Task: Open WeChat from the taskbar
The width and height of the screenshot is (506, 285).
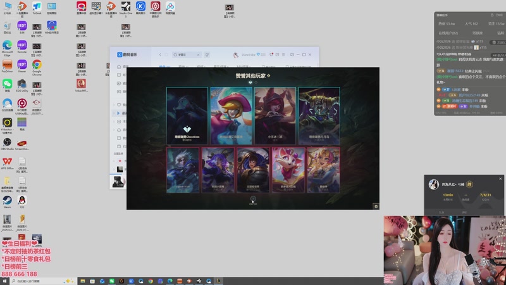Action: coord(112,281)
